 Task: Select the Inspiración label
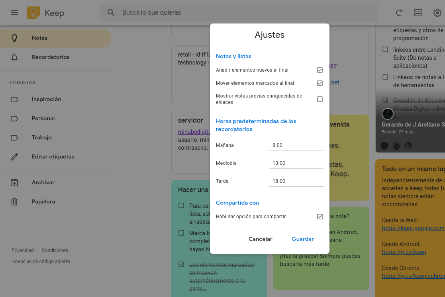coord(46,100)
